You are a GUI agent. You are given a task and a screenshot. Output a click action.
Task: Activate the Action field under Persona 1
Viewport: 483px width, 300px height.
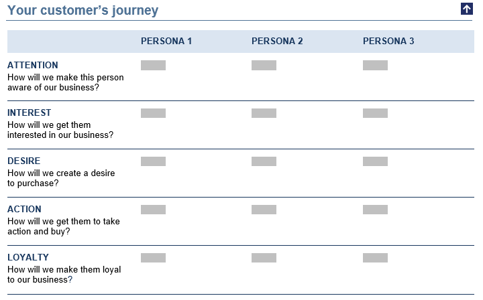click(153, 210)
